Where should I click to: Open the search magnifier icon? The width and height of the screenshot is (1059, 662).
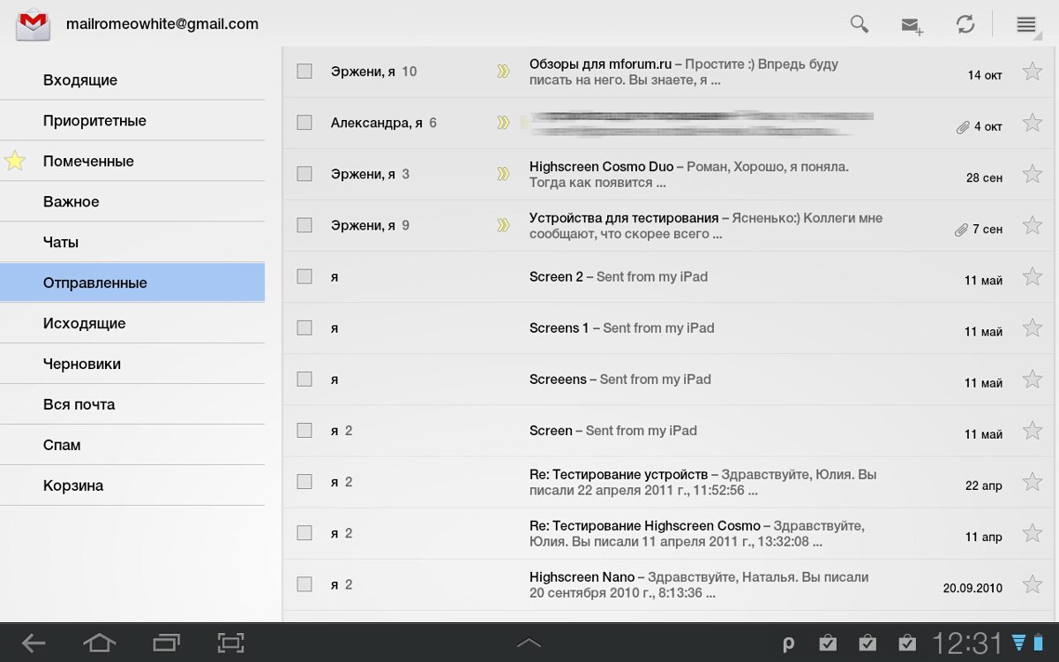point(859,24)
